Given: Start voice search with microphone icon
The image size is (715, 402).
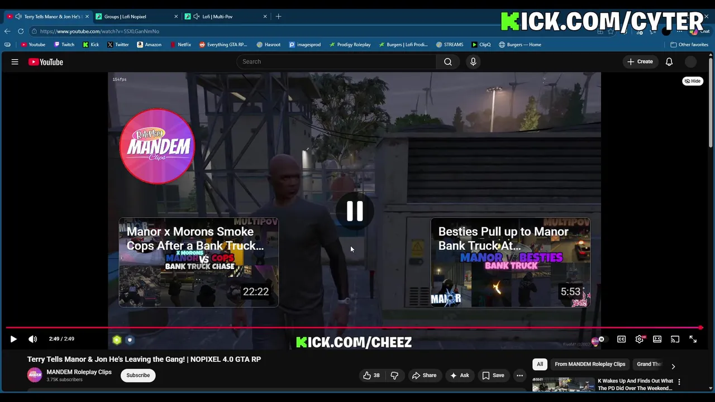Looking at the screenshot, I should (473, 62).
